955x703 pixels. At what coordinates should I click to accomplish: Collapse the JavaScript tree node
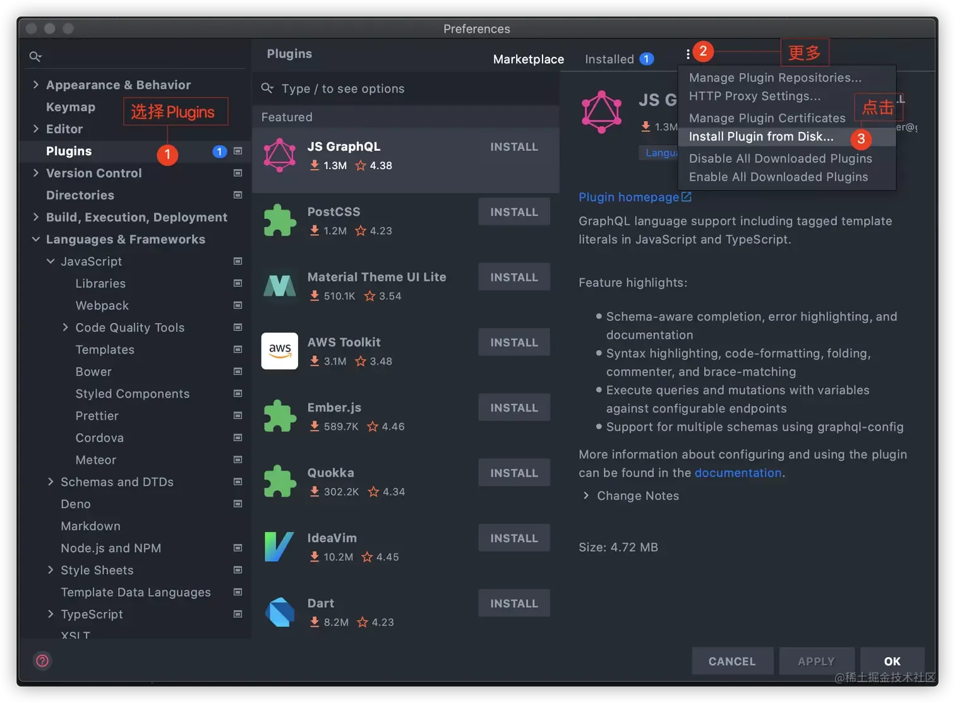tap(51, 261)
